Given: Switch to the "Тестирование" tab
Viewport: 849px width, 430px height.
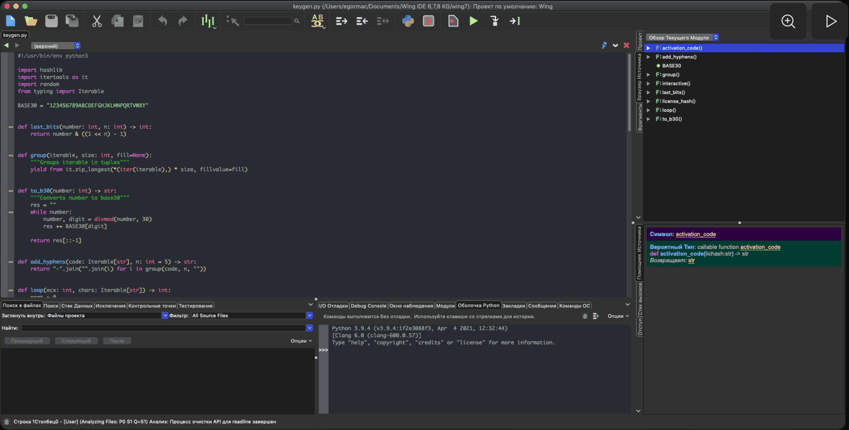Looking at the screenshot, I should pos(196,306).
